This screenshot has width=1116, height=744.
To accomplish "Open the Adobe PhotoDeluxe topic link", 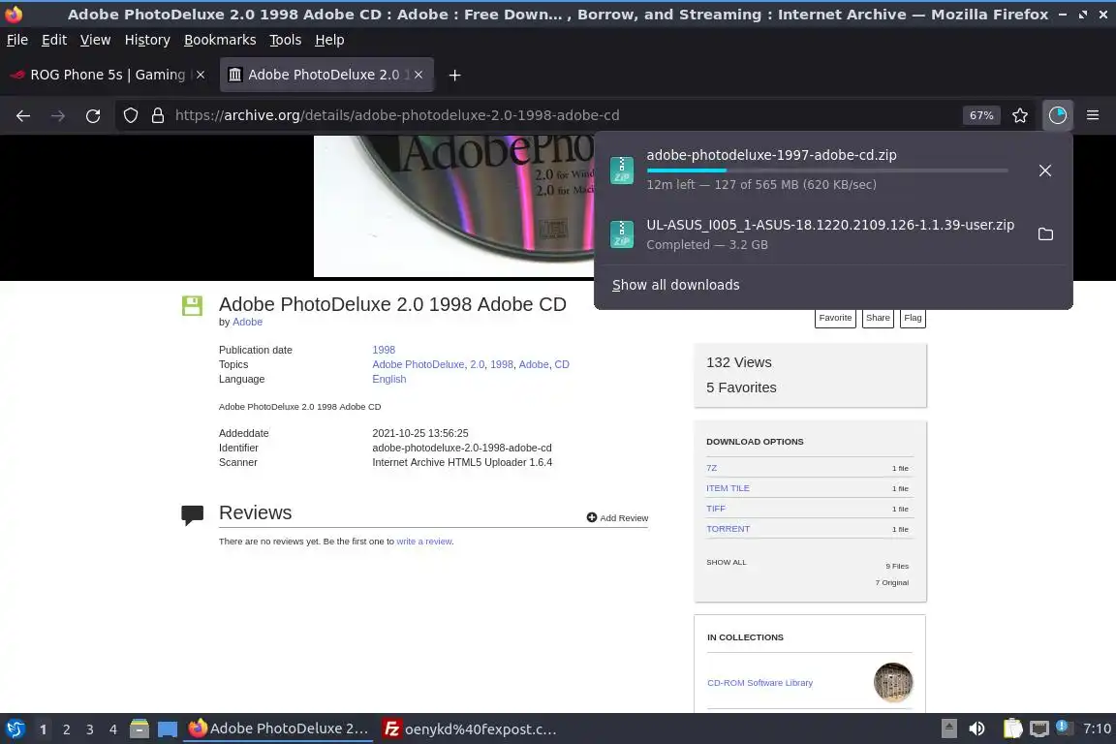I will tap(418, 364).
